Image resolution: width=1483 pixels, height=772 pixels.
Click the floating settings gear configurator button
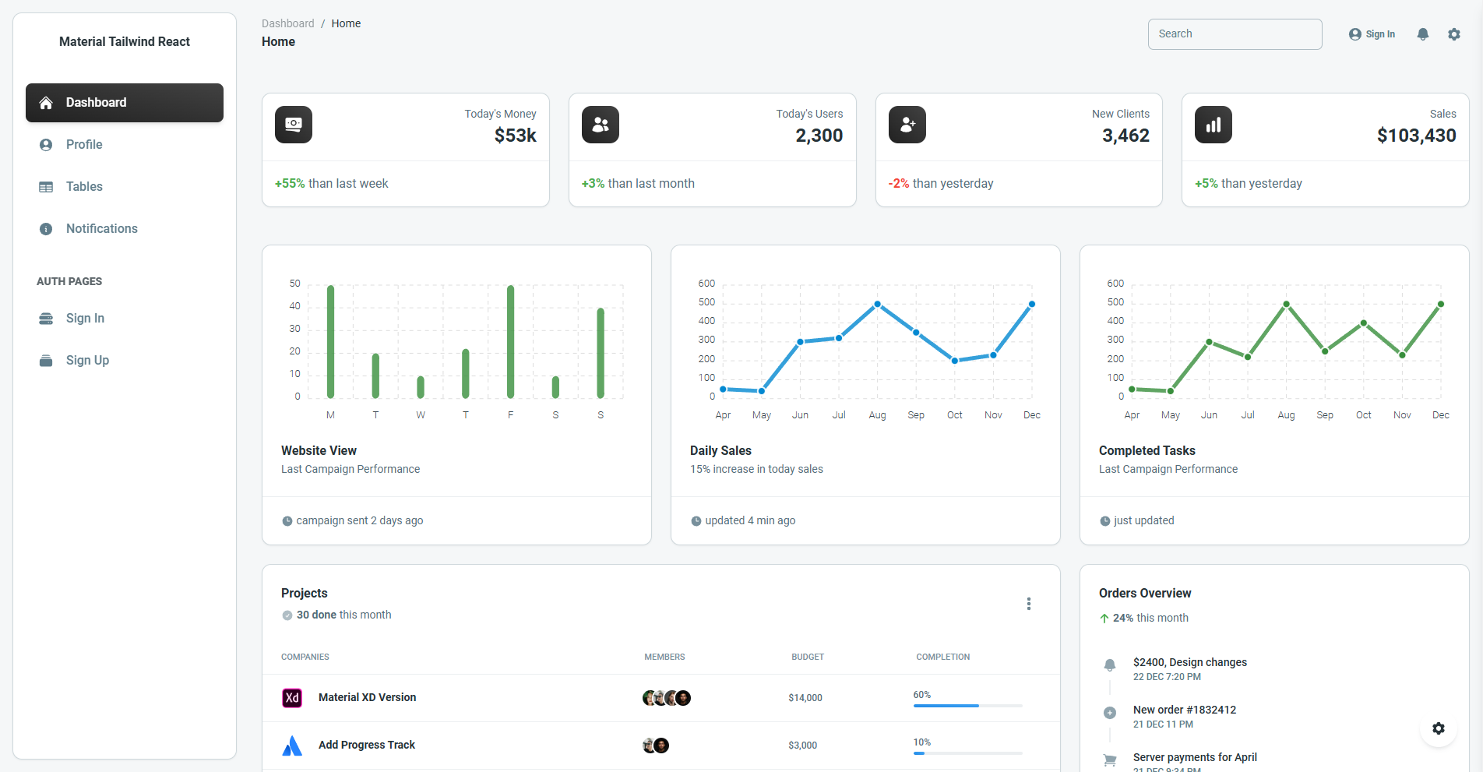tap(1439, 728)
